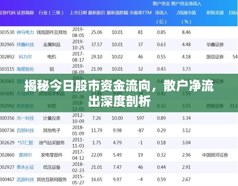Image resolution: width=238 pixels, height=186 pixels.
Task: Click the 家电零部件 industry cell
Action: 52,155
